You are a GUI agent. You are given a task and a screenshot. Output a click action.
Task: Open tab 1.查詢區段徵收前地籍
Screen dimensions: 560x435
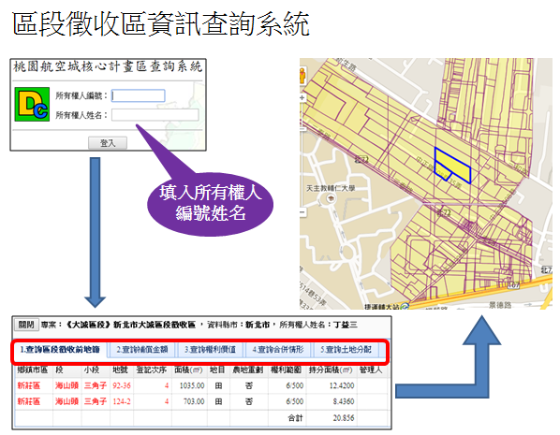click(60, 350)
